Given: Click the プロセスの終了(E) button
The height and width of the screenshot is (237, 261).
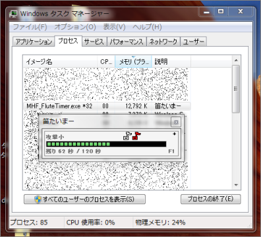Looking at the screenshot, I should click(x=211, y=199).
